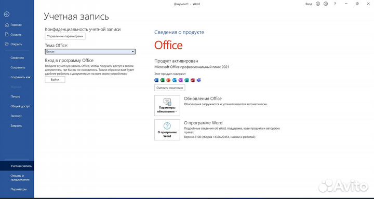The height and width of the screenshot is (199, 374).
Task: Open Отзывы и предложения
Action: pos(20,178)
